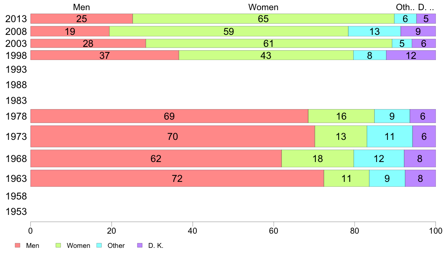Screen dimensions: 446x276
Task: Click the 1978 Other segment labeled 9
Action: [x=392, y=116]
